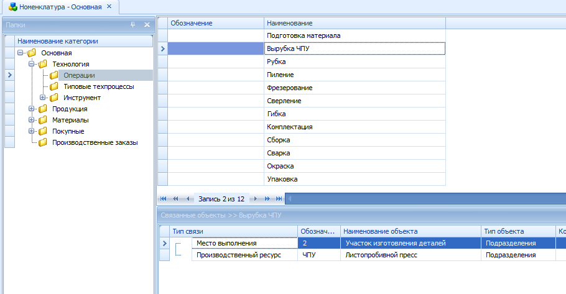Expand the Покупные tree node
566x294 pixels.
click(31, 131)
